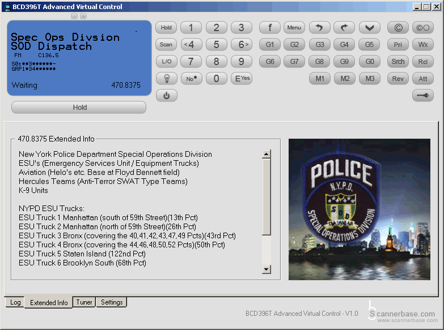Click the Scan key
The image size is (444, 330).
pos(166,44)
